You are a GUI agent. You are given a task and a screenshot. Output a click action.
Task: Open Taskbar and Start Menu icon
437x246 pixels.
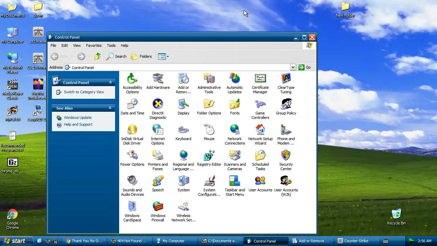[235, 186]
